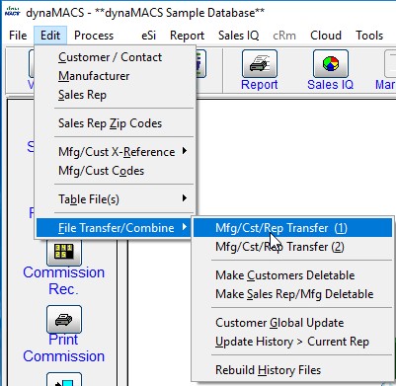Click the Report label under toolbar icon
The height and width of the screenshot is (386, 396).
260,85
